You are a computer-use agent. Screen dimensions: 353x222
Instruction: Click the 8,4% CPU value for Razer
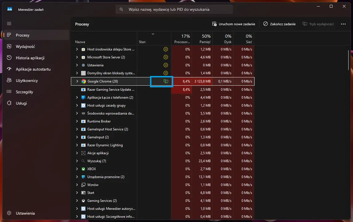click(x=187, y=90)
